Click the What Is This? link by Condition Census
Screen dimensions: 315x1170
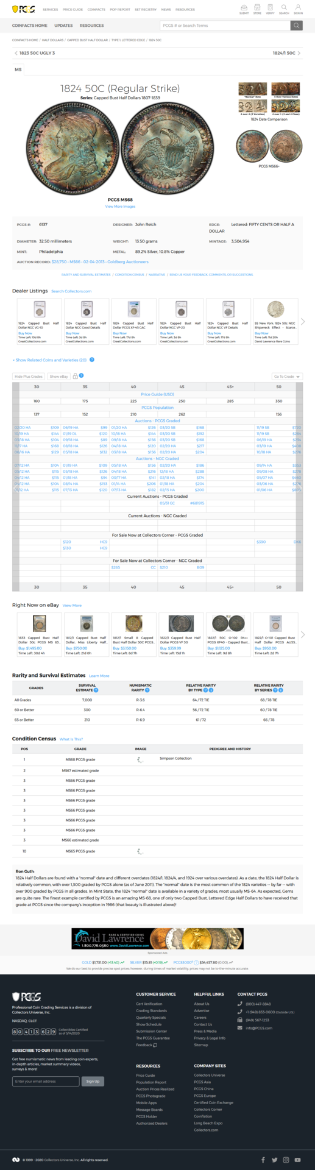[x=71, y=739]
